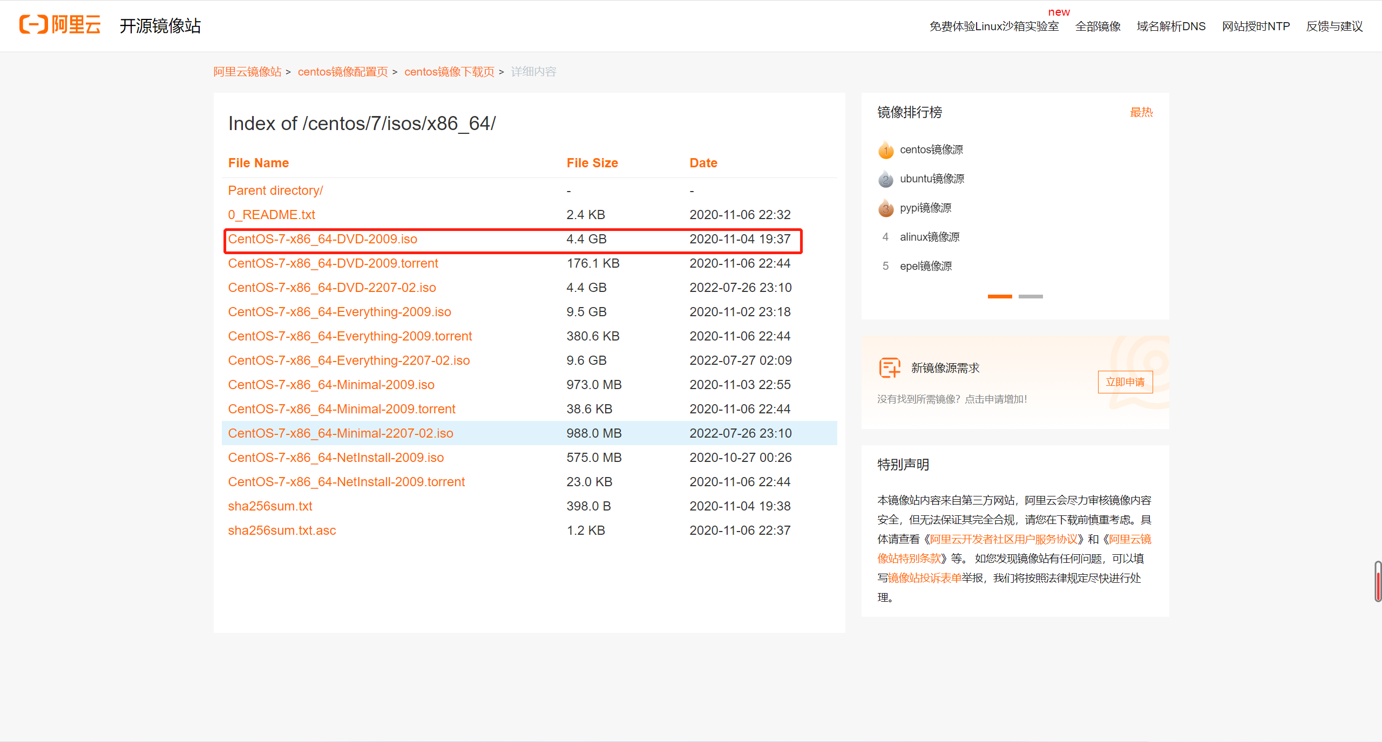Open the centos镜像配置页 breadcrumb
Viewport: 1382px width, 742px height.
click(x=342, y=71)
